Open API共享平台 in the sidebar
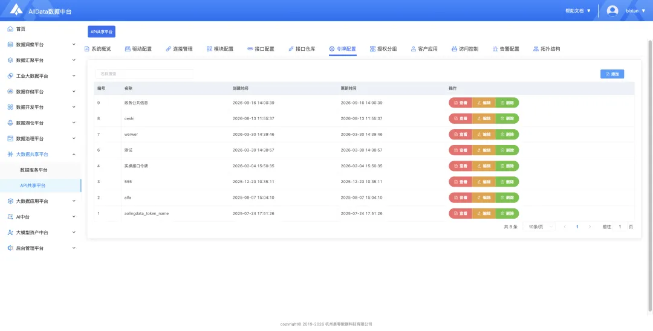Image resolution: width=653 pixels, height=331 pixels. [41, 185]
